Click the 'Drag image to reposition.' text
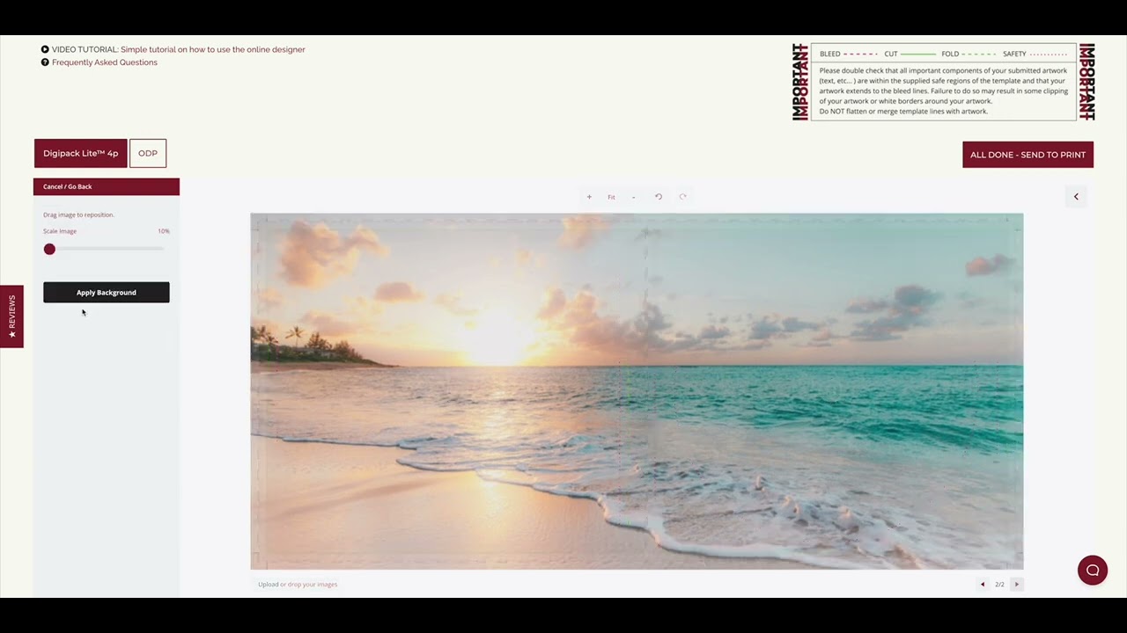This screenshot has height=633, width=1127. pos(78,215)
